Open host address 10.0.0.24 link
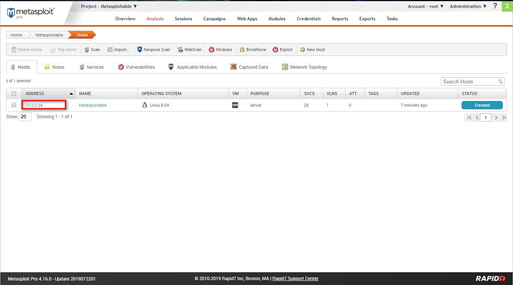513x285 pixels. pyautogui.click(x=34, y=105)
